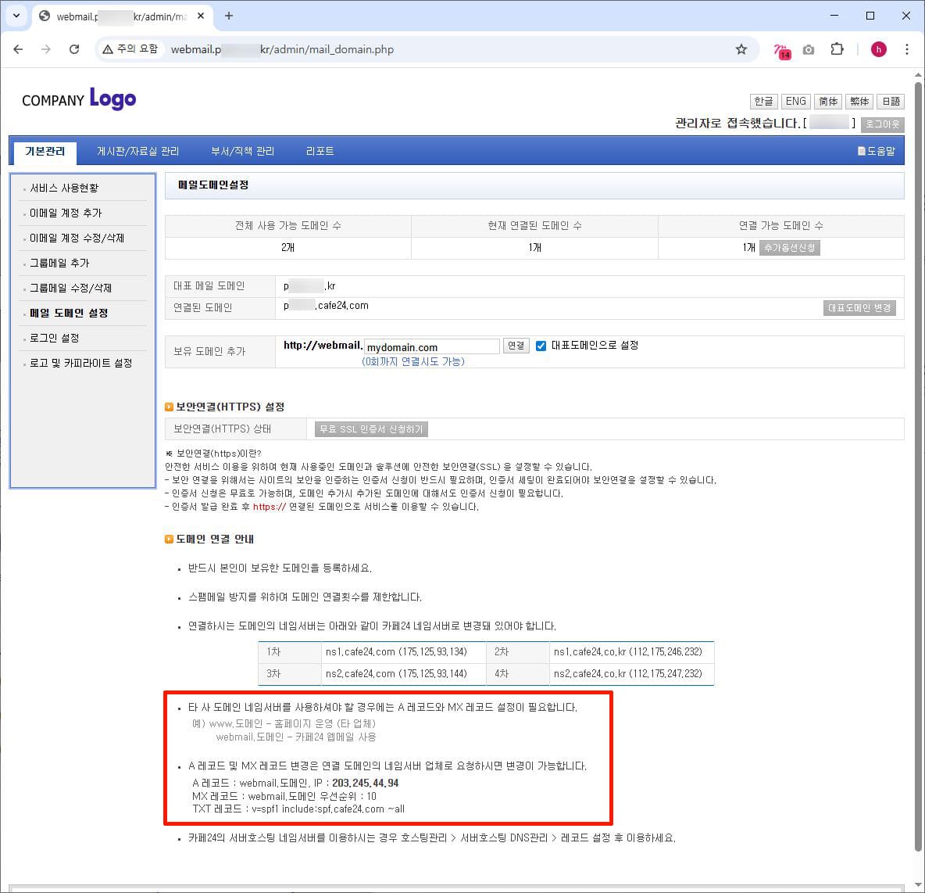Focus the mydomain.com domain input field
This screenshot has height=893, width=925.
coord(432,346)
